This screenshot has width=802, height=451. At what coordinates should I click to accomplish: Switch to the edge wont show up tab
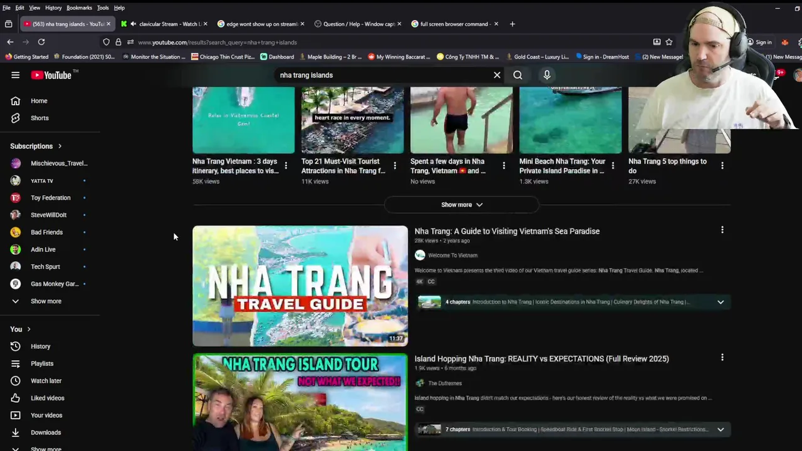[261, 24]
